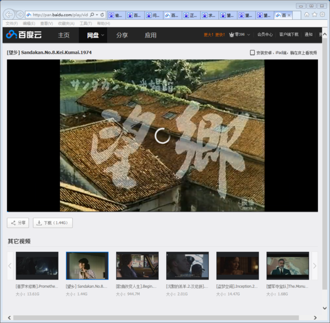Open the 工具(T) menu
The width and height of the screenshot is (330, 323).
(86, 23)
